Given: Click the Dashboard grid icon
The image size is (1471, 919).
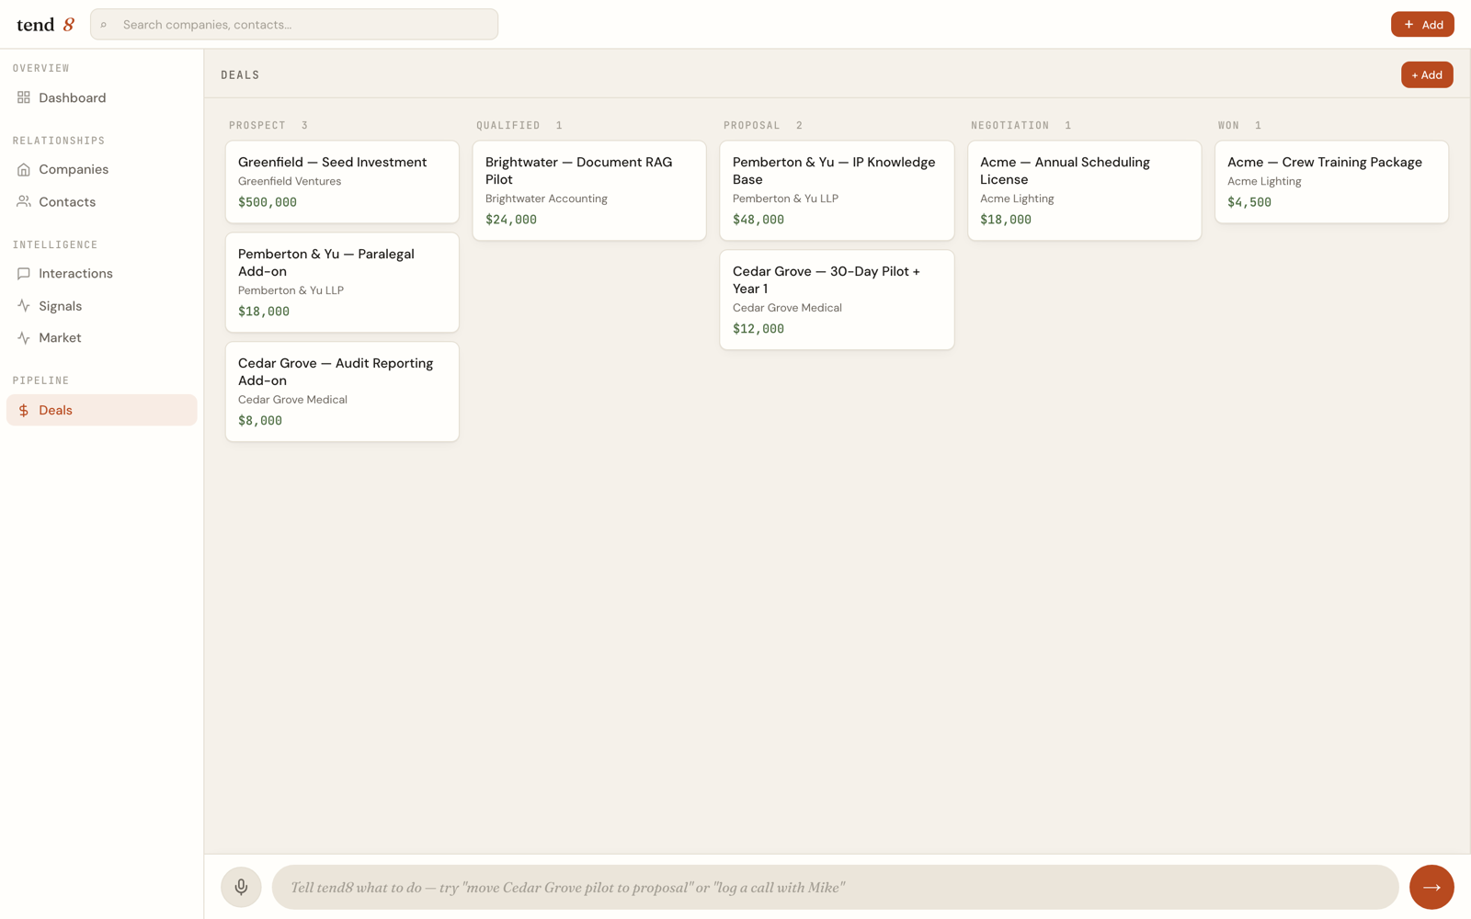Looking at the screenshot, I should [x=24, y=97].
